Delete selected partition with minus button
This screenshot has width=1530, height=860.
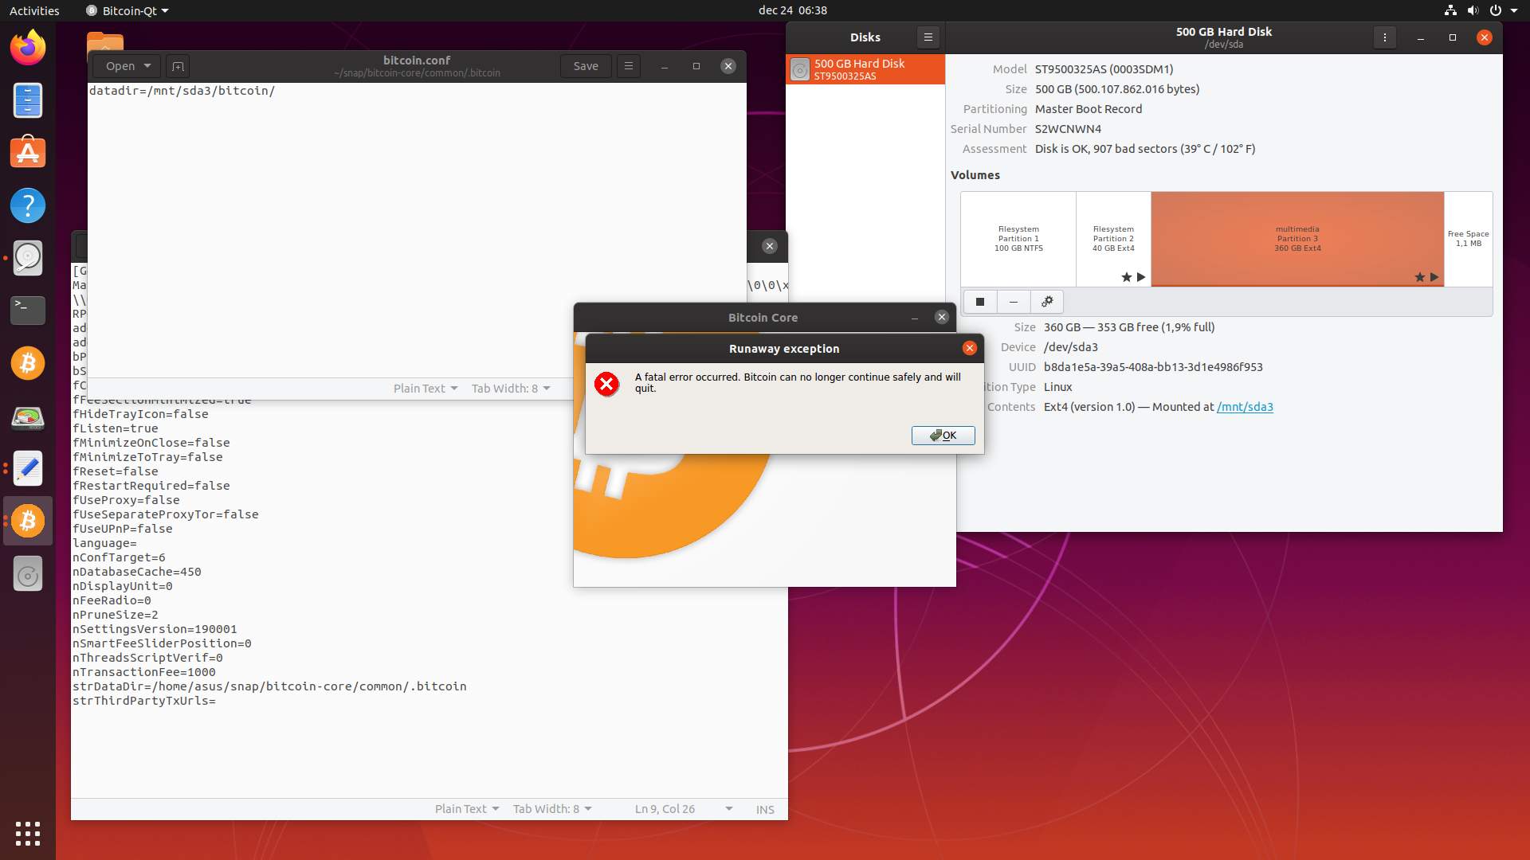pos(1013,302)
